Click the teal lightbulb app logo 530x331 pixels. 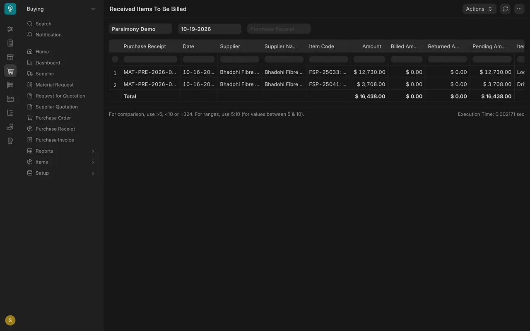point(10,9)
